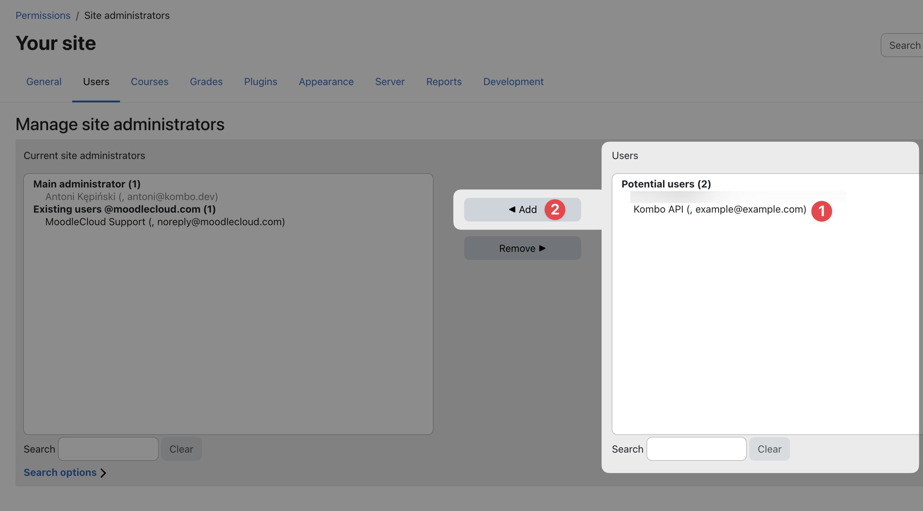The image size is (923, 511).
Task: Switch to the Courses tab
Action: point(149,82)
